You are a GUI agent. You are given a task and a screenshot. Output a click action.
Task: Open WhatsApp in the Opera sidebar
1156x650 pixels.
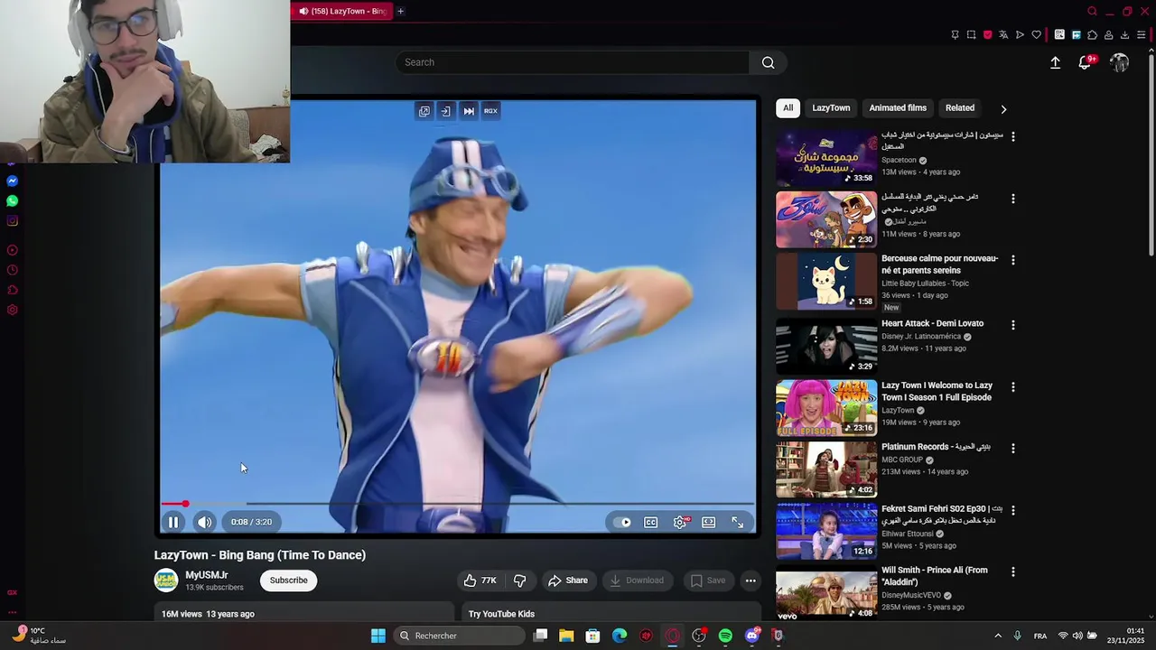point(12,201)
